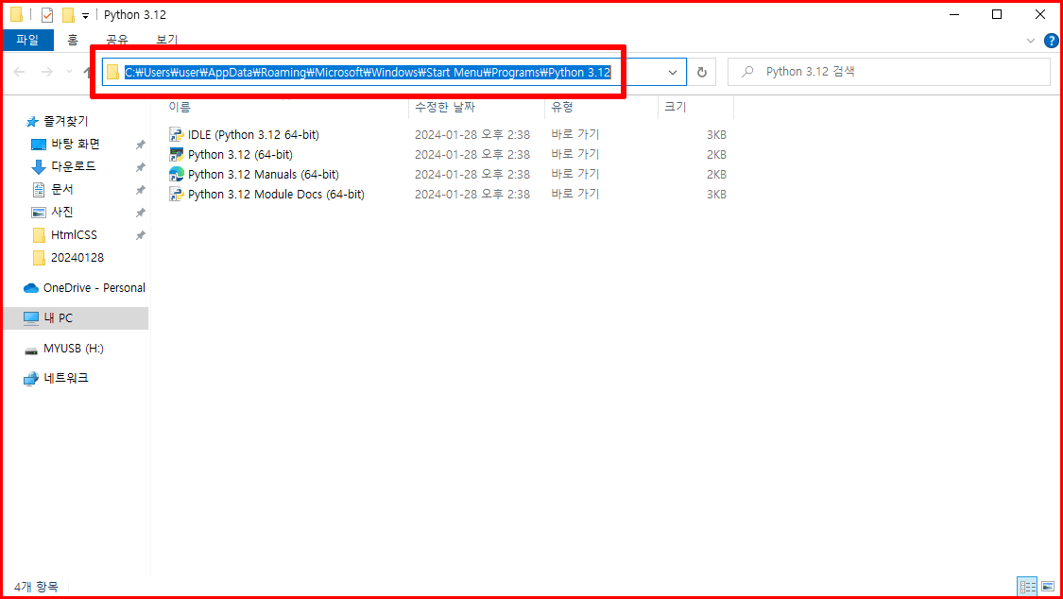Sort by the 수정한 날짜 column header

(x=445, y=107)
